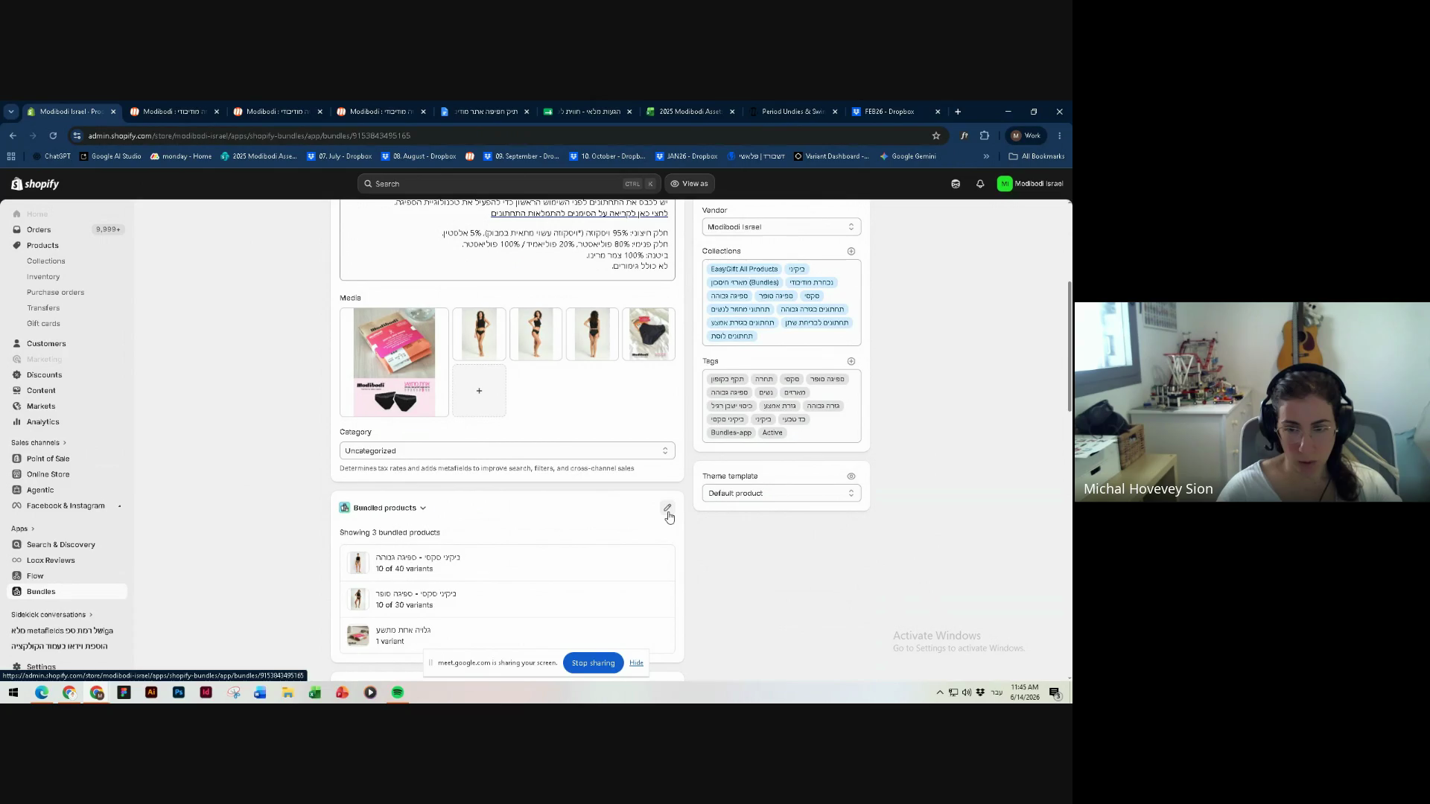1430x804 pixels.
Task: Open Spotify from the Windows taskbar
Action: (x=398, y=693)
